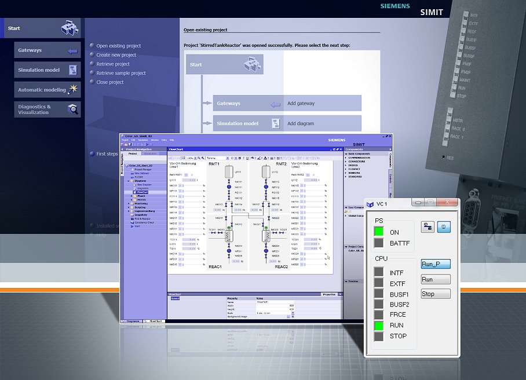Open the Help menu in SIMIT window
This screenshot has height=380, width=526.
171,140
